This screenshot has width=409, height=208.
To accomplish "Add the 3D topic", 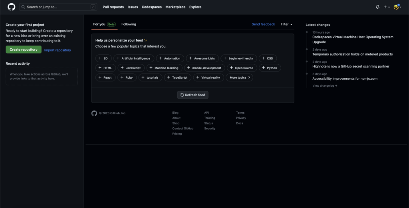I will [x=103, y=58].
